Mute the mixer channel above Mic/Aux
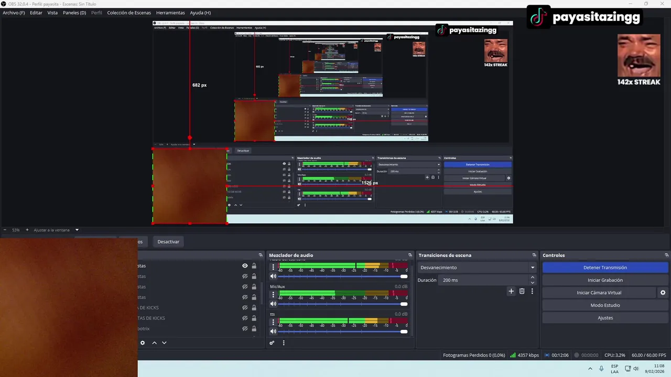 coord(273,276)
